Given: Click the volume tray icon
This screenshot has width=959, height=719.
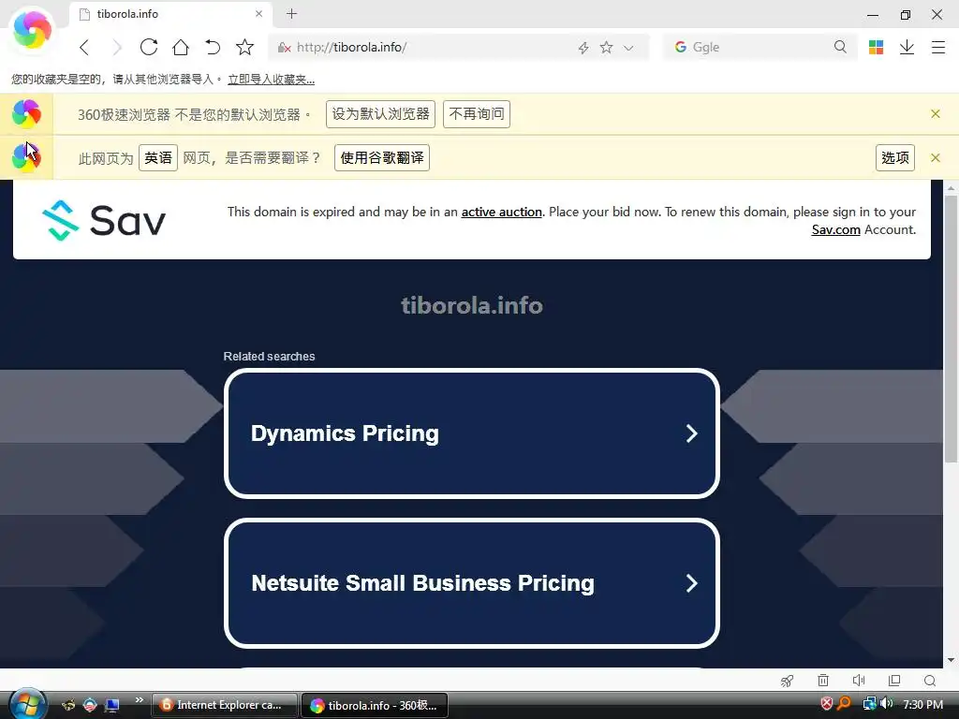Looking at the screenshot, I should 887,704.
